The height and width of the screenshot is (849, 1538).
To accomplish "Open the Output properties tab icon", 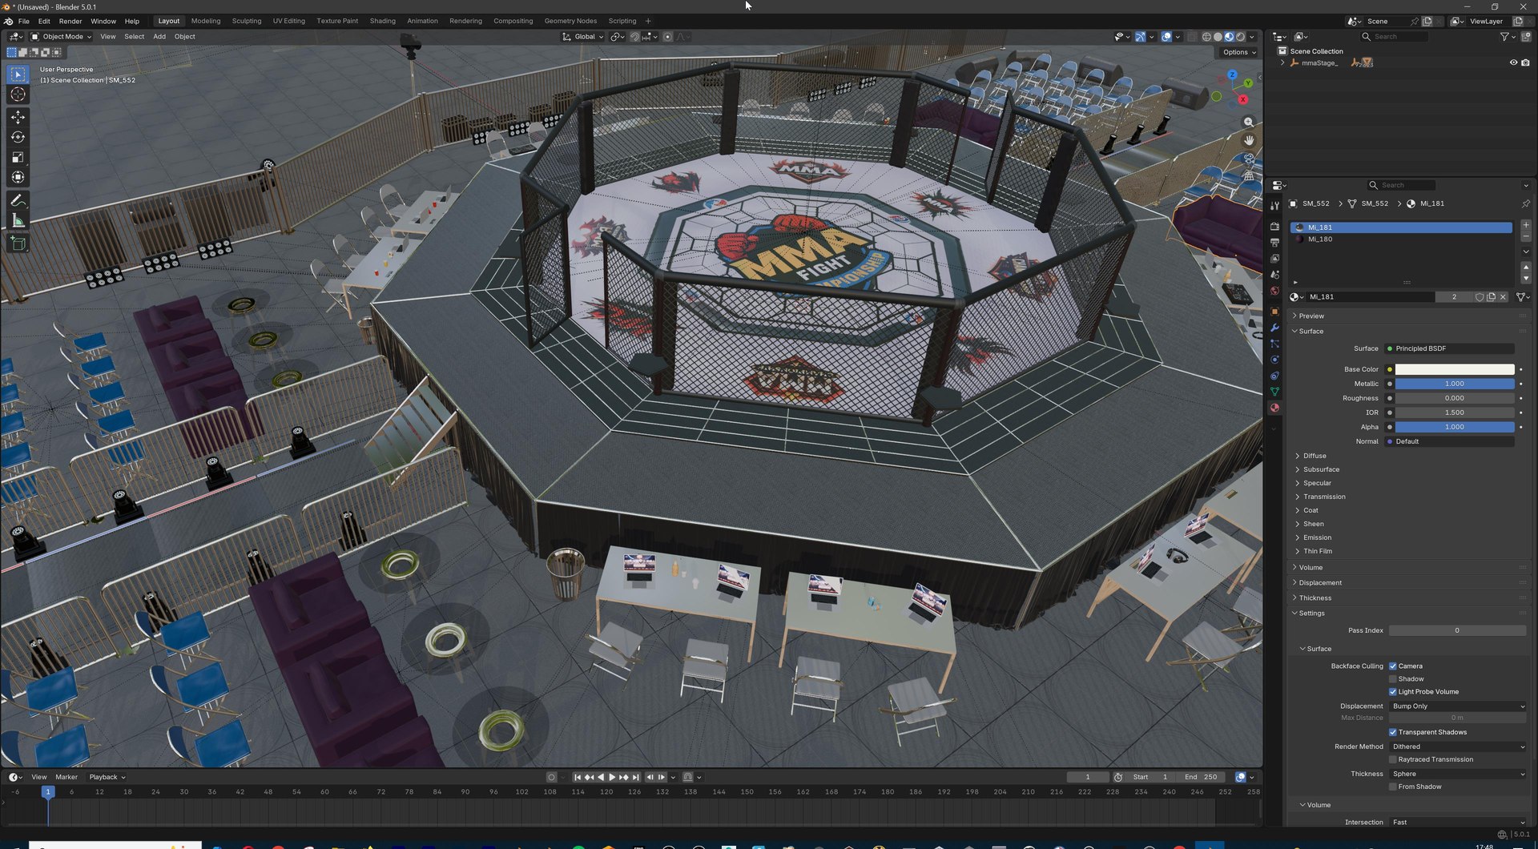I will point(1274,242).
